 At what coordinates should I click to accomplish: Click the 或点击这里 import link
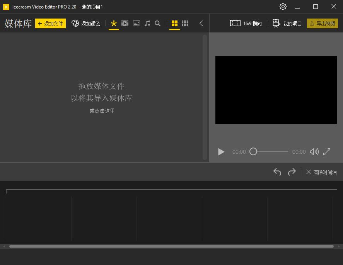coord(102,111)
